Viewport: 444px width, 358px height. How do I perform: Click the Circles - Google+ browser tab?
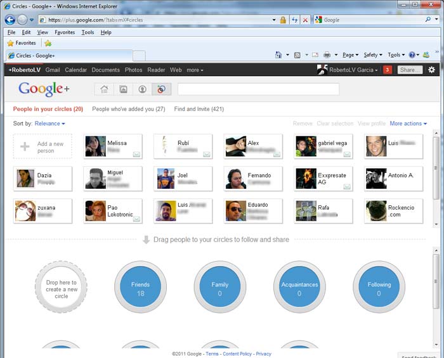pos(69,55)
